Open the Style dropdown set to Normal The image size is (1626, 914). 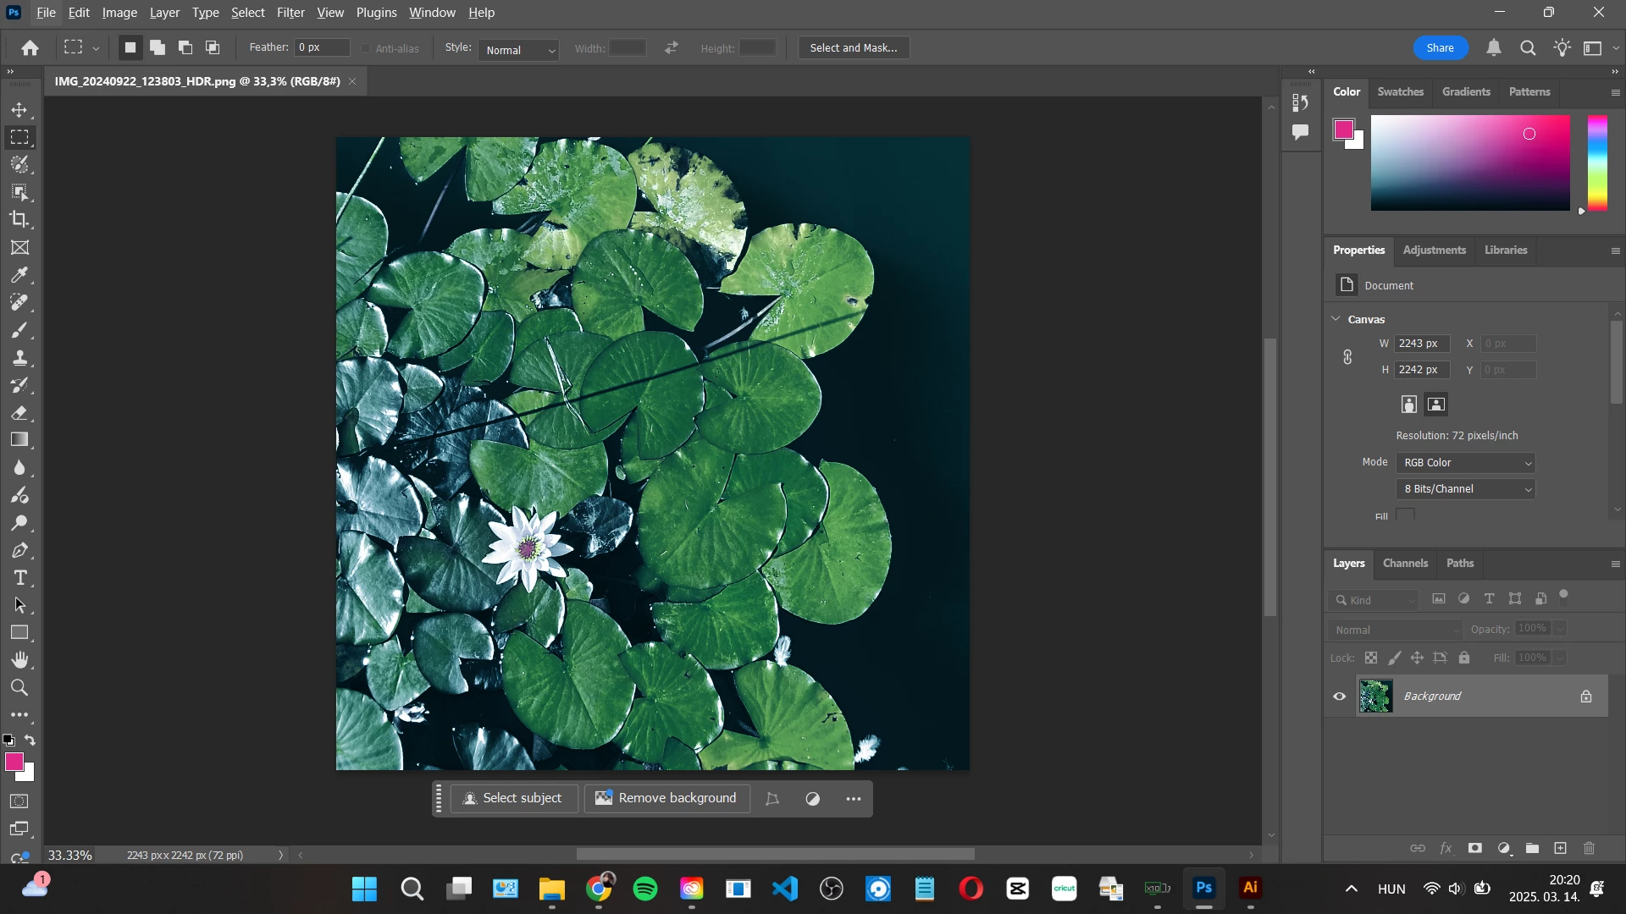(518, 50)
